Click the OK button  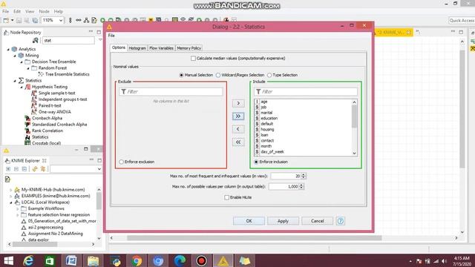click(x=249, y=221)
